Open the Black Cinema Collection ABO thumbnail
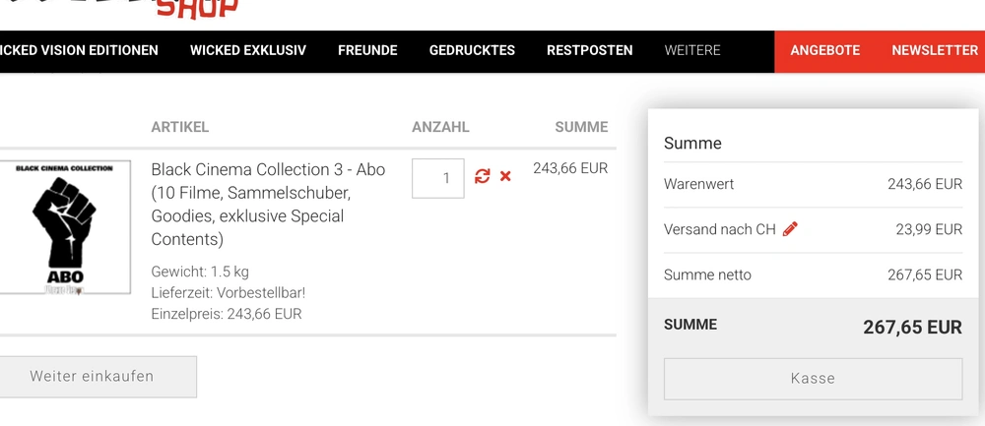 point(64,227)
